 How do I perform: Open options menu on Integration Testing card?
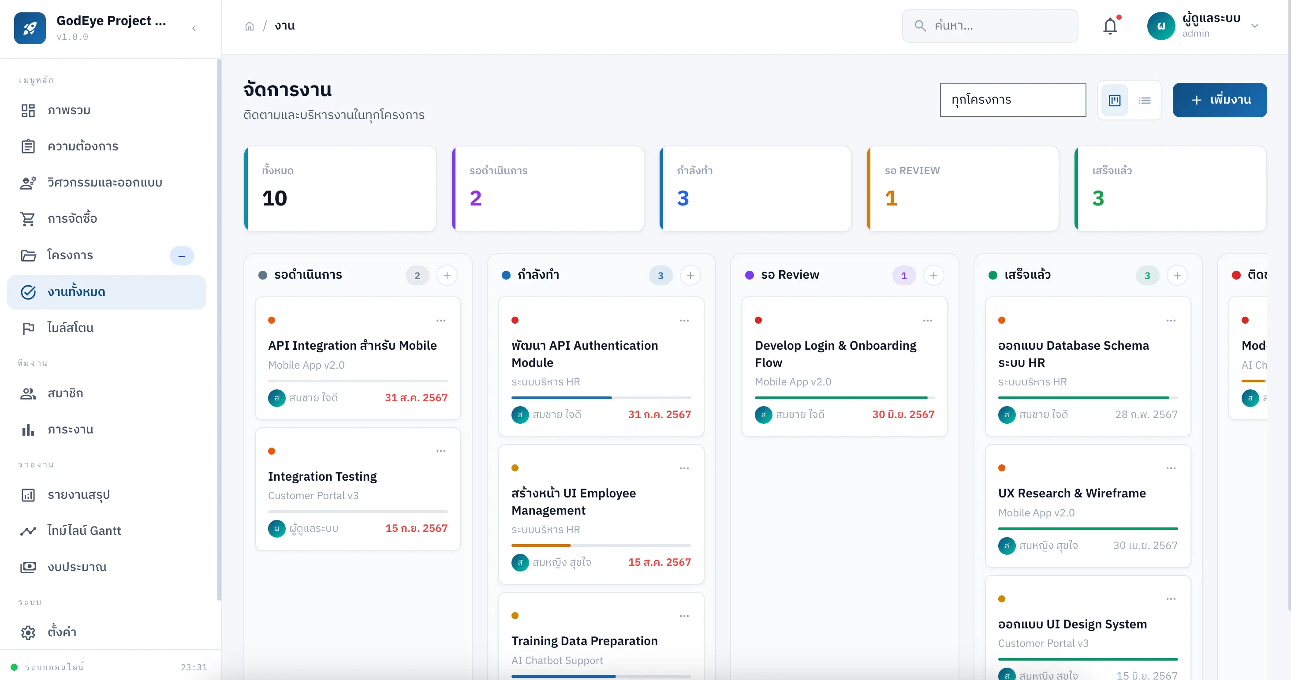[441, 452]
